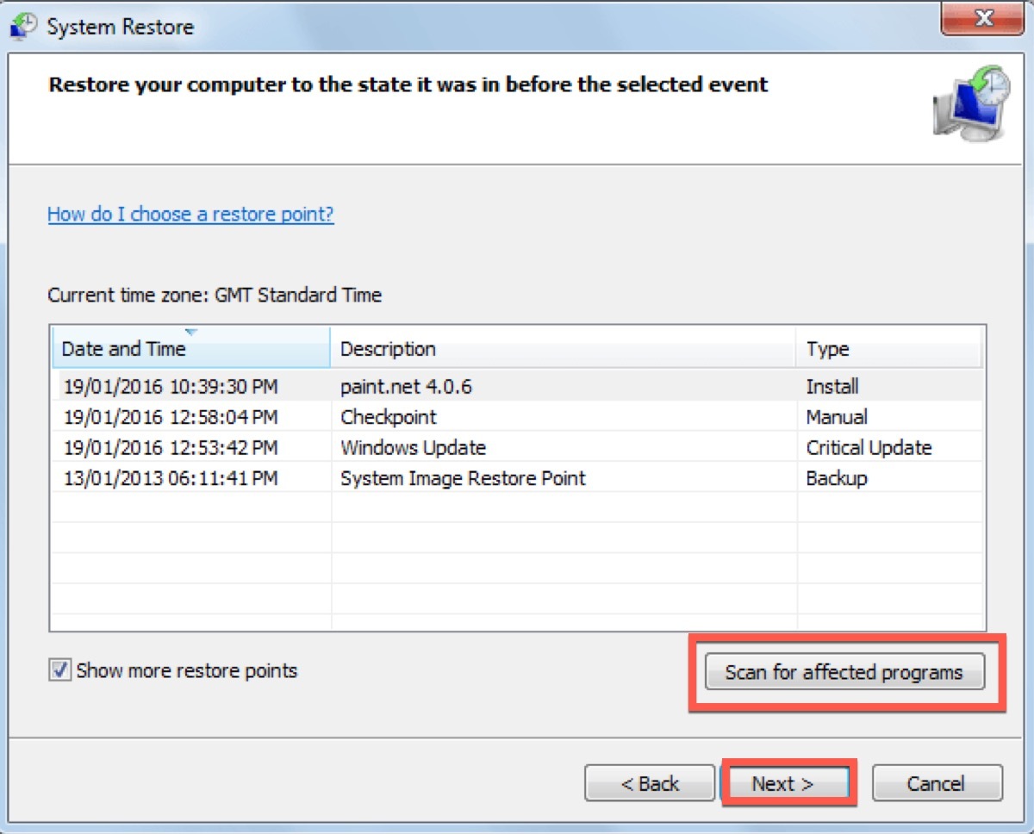
Task: Click the System Restore title bar icon
Action: (23, 25)
